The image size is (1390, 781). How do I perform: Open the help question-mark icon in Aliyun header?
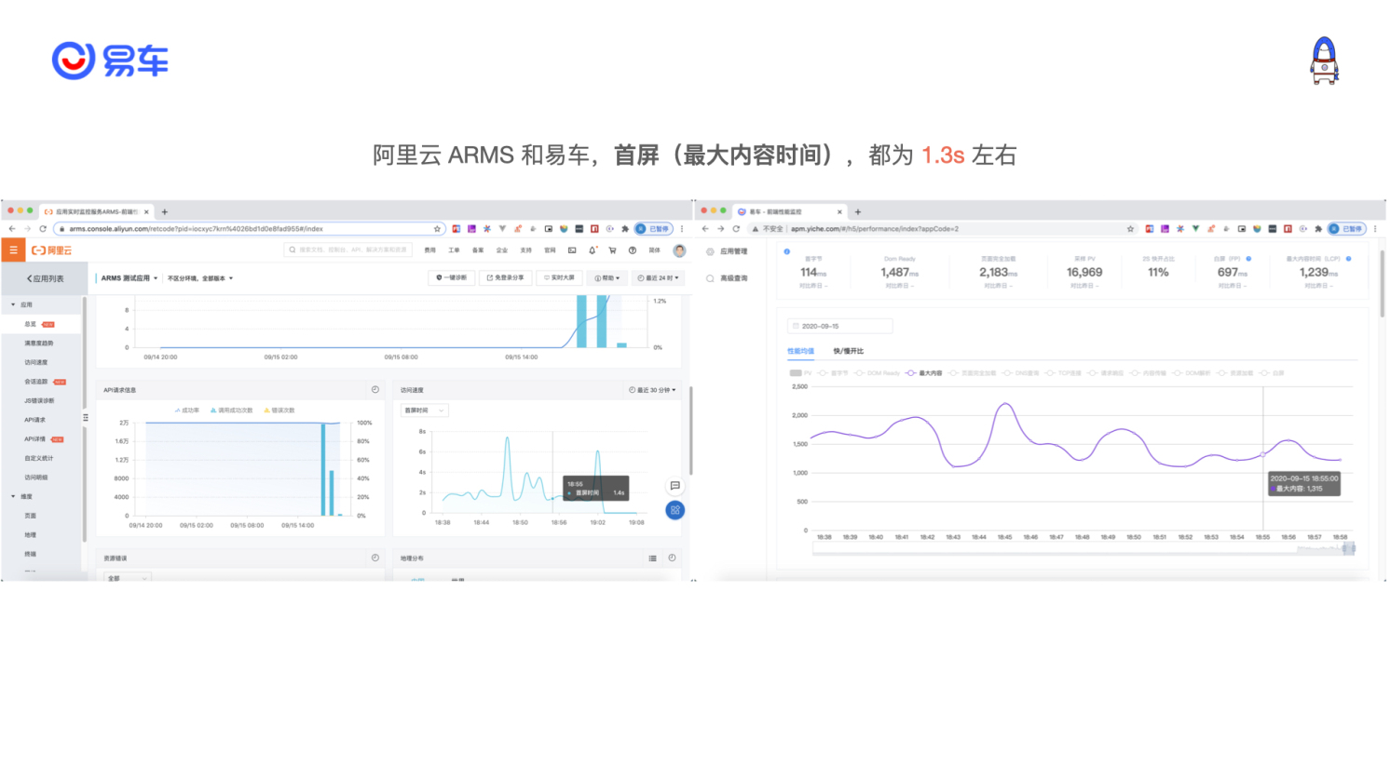click(633, 250)
